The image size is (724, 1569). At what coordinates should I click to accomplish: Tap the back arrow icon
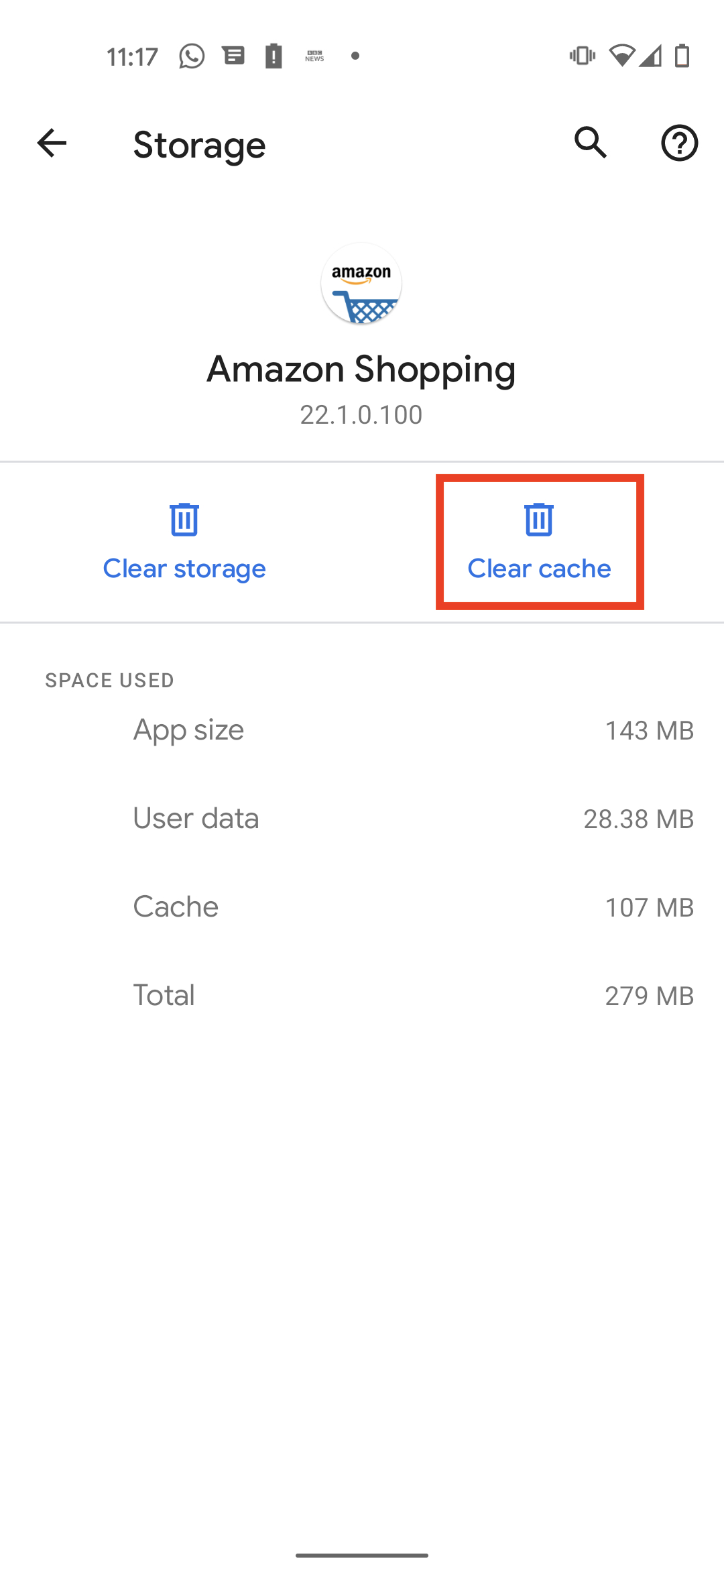coord(52,143)
